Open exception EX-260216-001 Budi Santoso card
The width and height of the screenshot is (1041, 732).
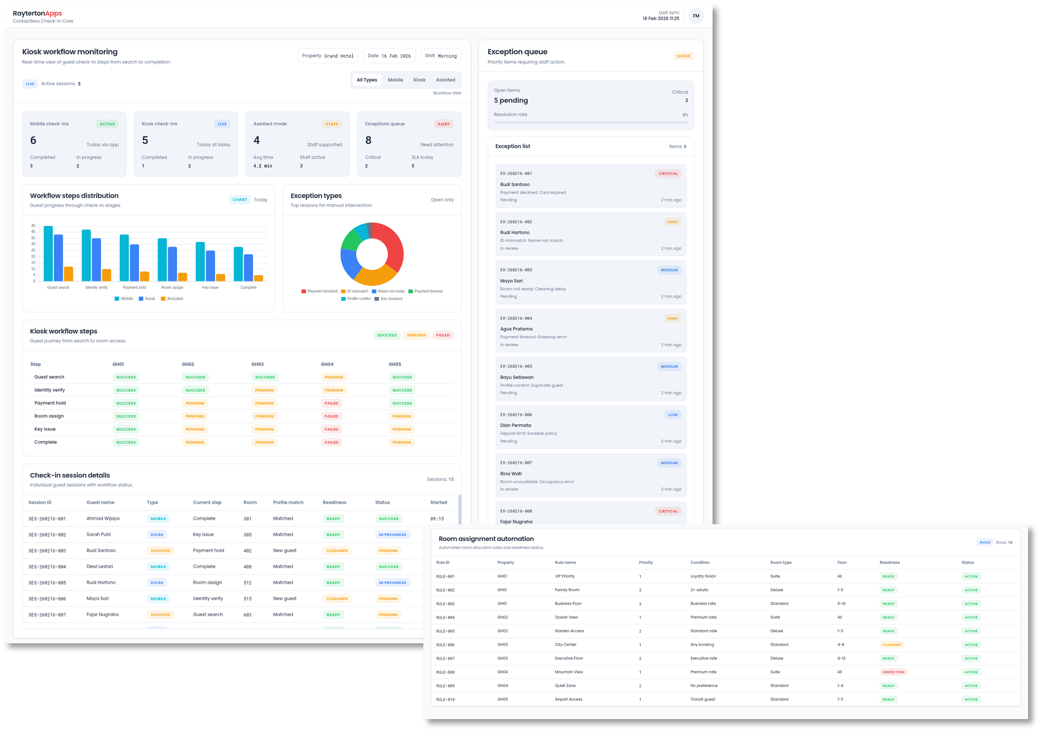(590, 186)
